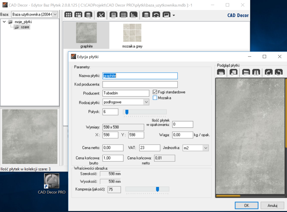287x212 pixels.
Task: Click Ilość płytek w opakowaniu field
Action: coord(183,124)
